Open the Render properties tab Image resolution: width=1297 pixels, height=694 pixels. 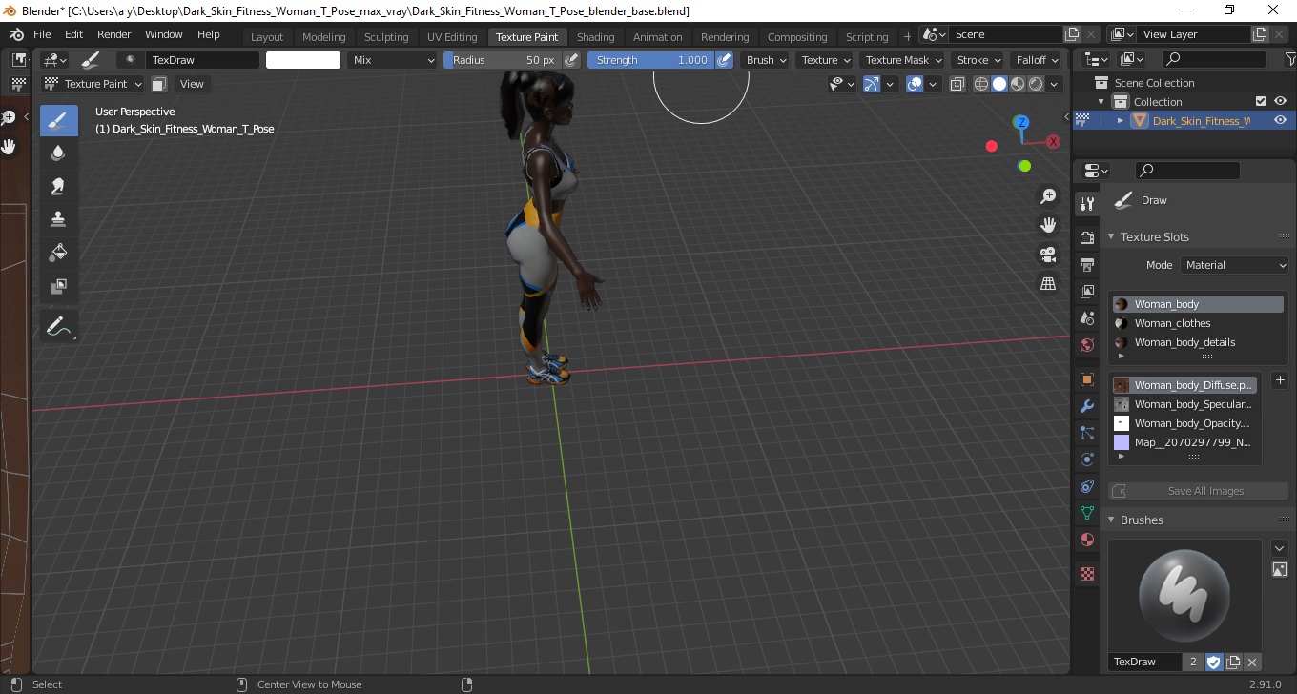1086,237
